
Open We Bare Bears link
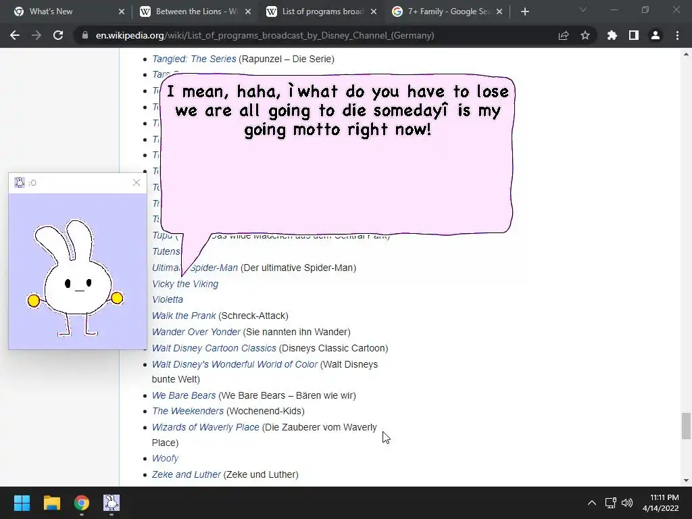point(184,395)
